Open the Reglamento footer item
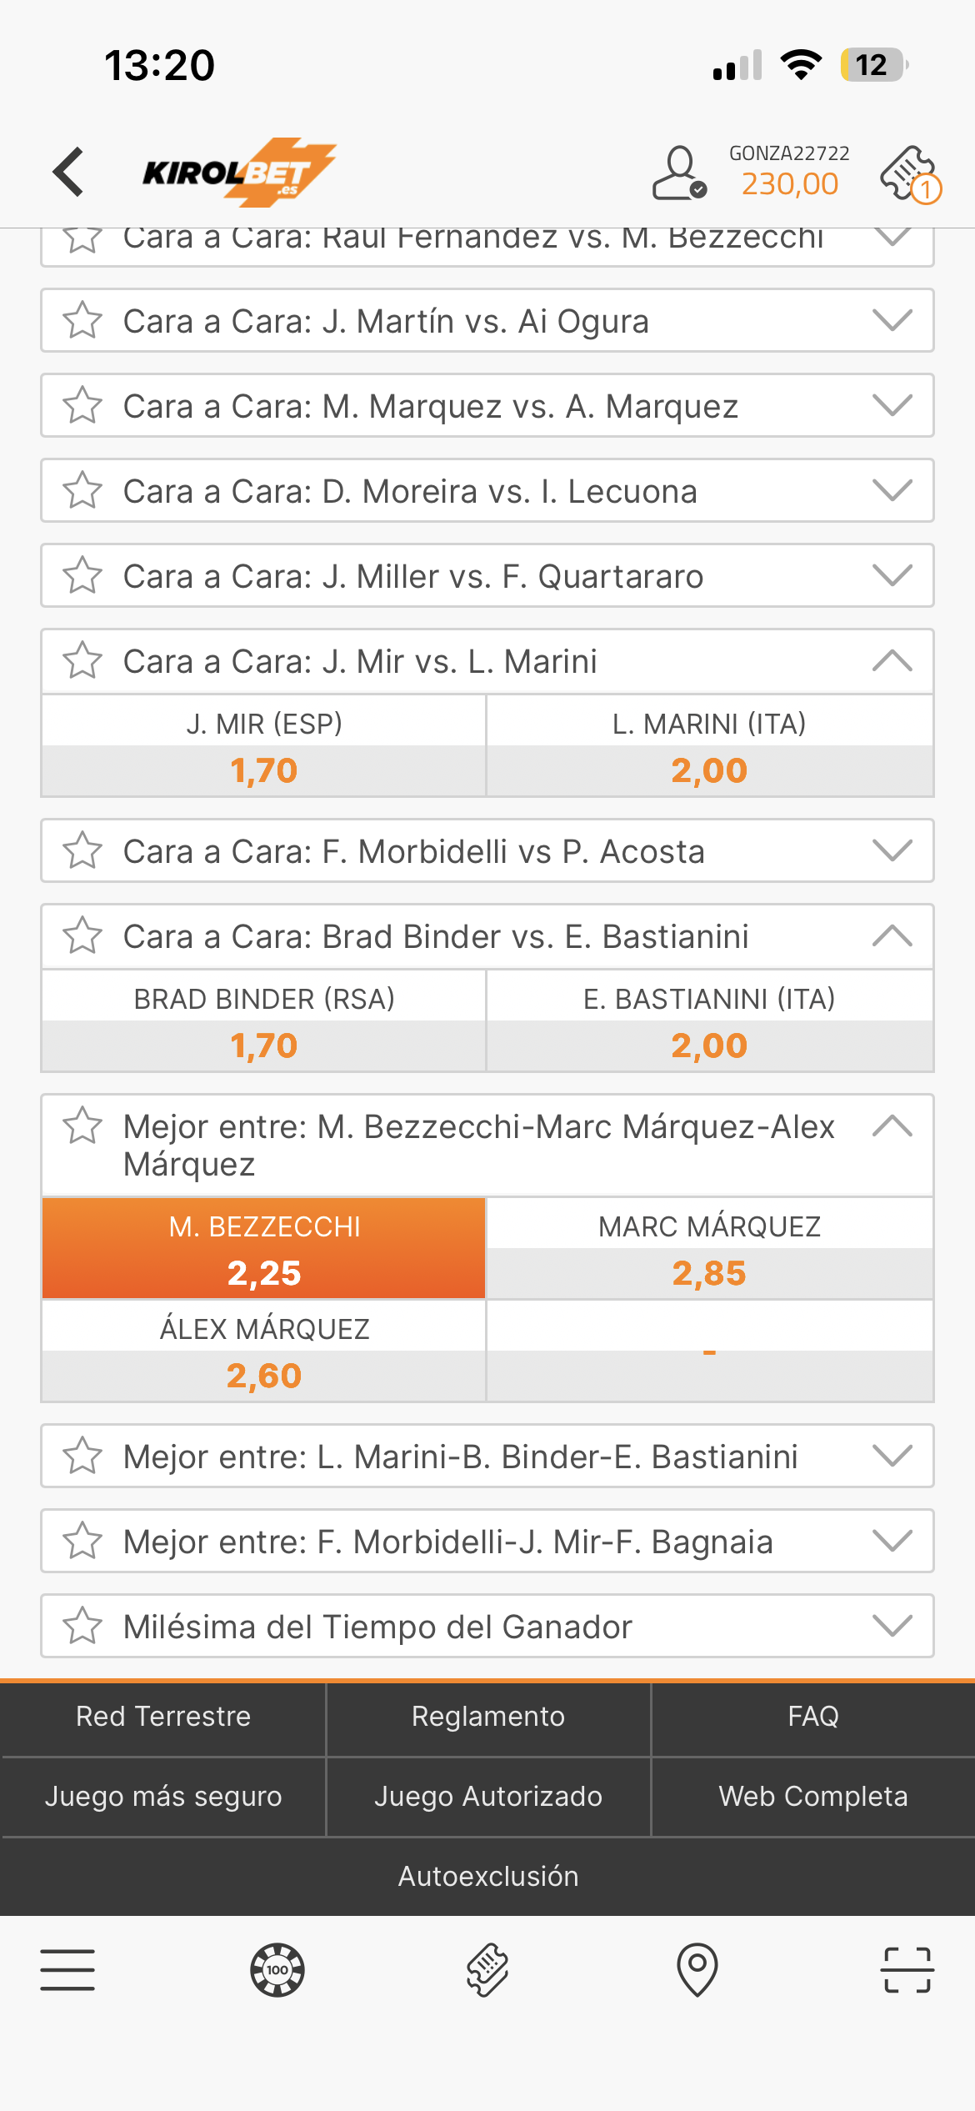Viewport: 975px width, 2111px height. pos(488,1717)
